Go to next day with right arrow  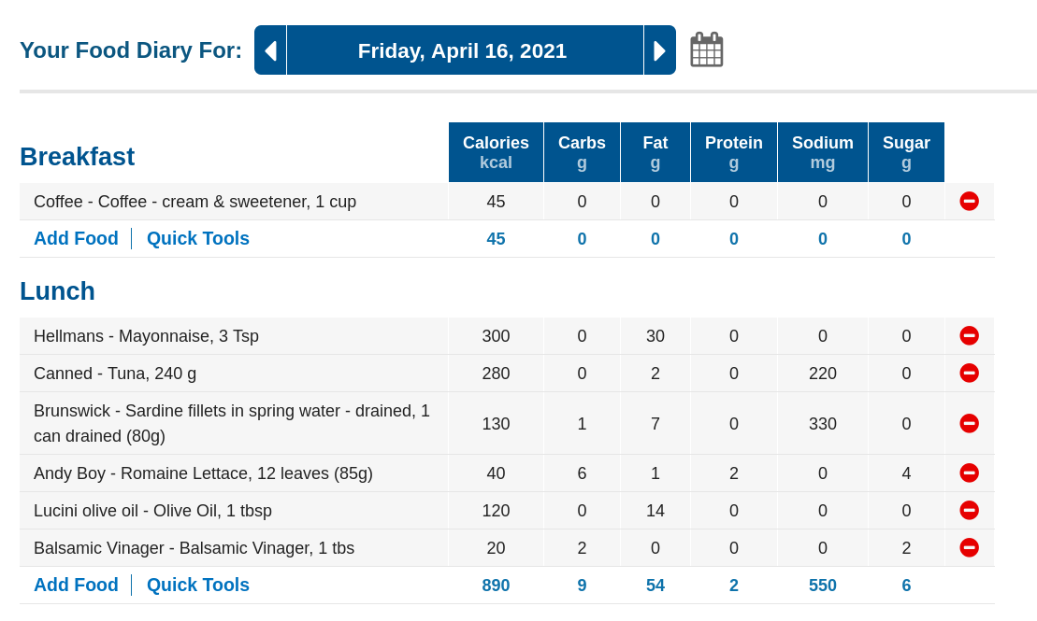(659, 50)
